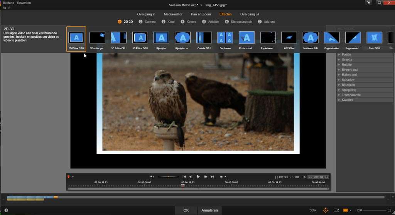Toggle loop playback
This screenshot has height=215, width=395.
pos(152,177)
